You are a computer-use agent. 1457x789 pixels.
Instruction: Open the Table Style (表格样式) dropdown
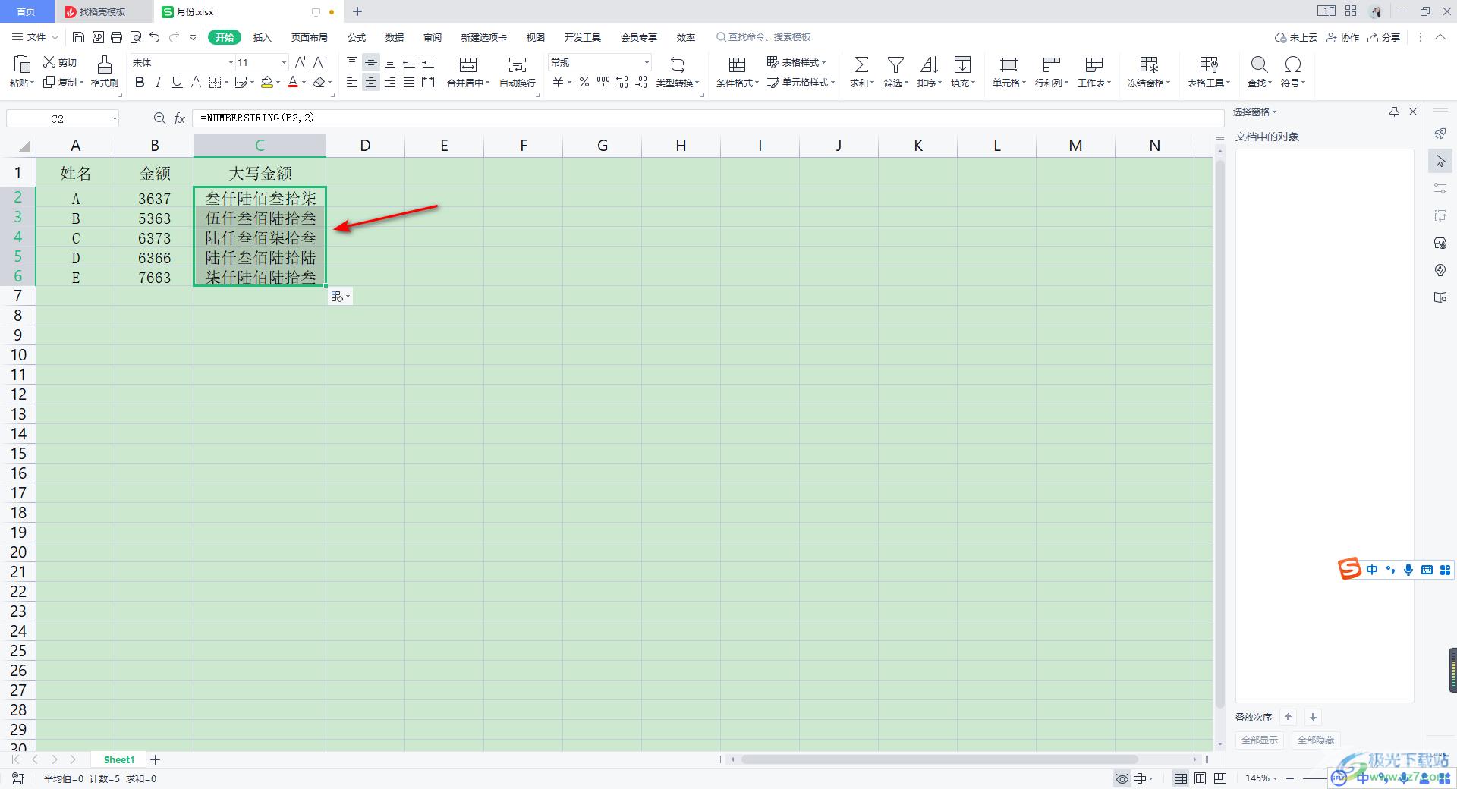point(796,62)
